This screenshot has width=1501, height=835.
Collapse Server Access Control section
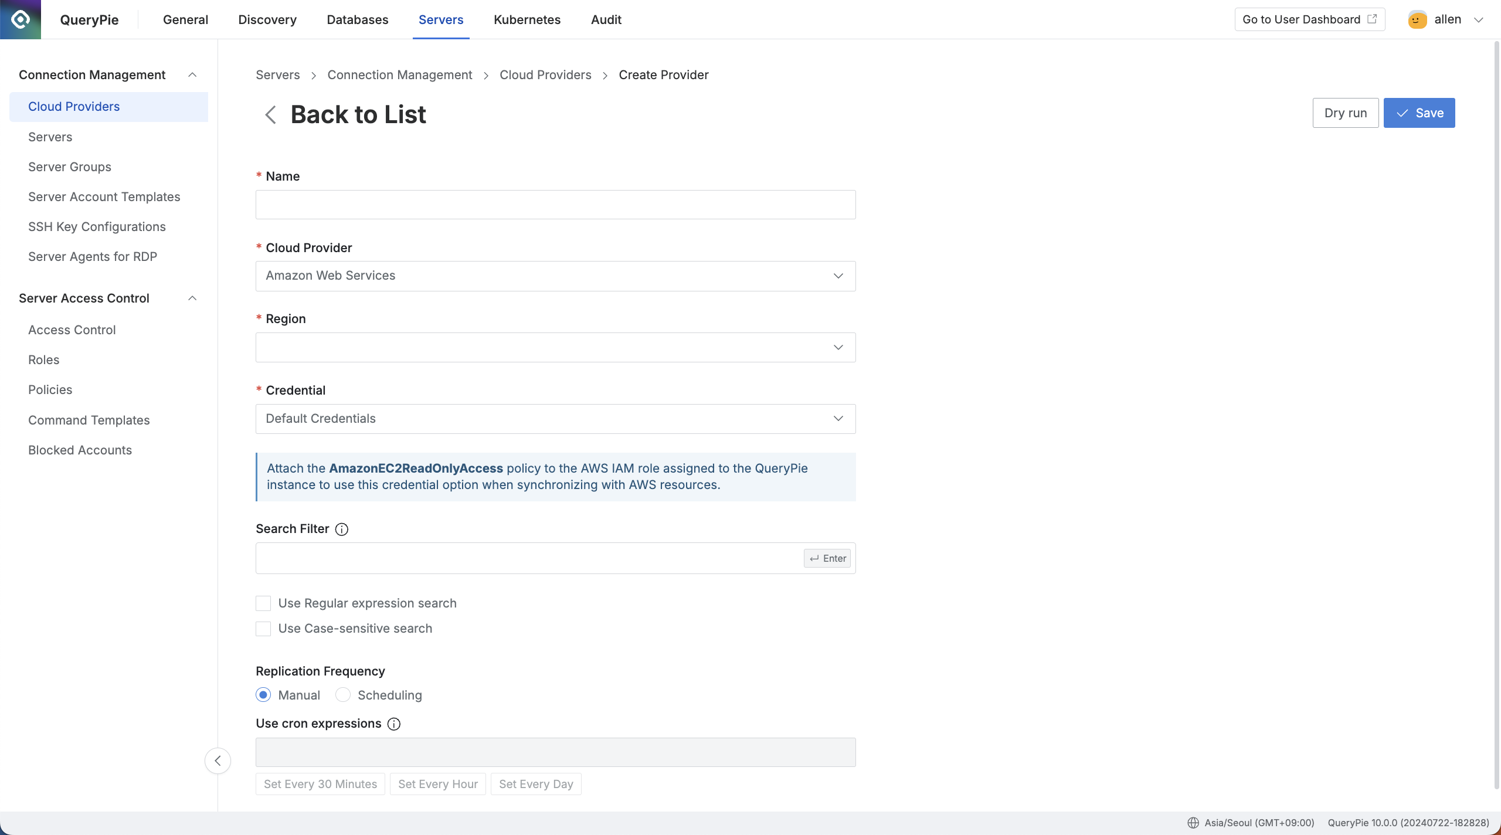(x=192, y=298)
